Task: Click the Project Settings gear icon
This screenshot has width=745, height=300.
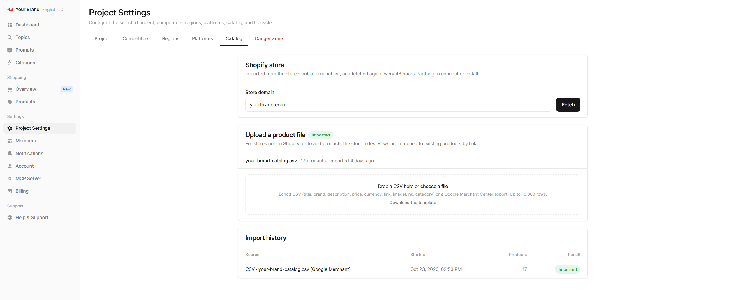Action: pos(10,128)
